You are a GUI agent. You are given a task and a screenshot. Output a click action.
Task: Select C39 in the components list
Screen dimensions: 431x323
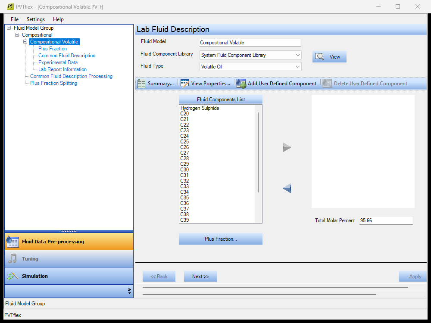click(184, 220)
